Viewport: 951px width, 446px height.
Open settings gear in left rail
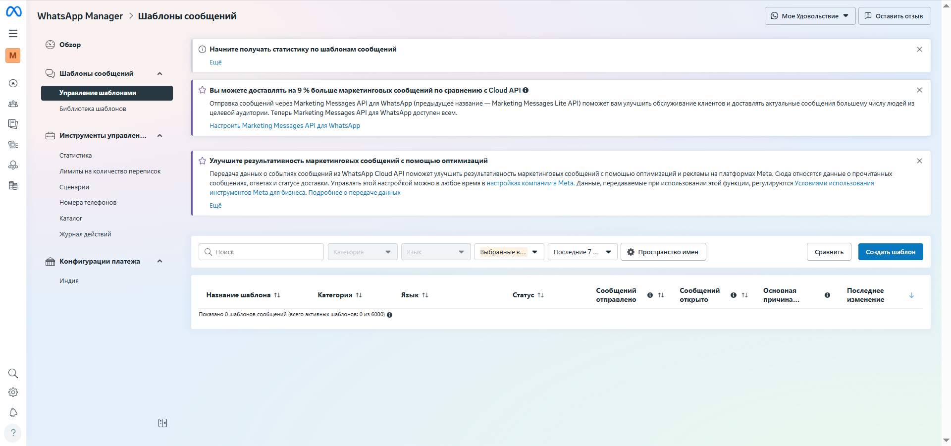point(13,392)
